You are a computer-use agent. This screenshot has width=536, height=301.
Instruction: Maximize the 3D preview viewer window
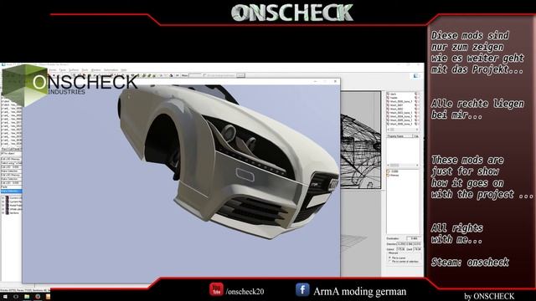point(325,81)
